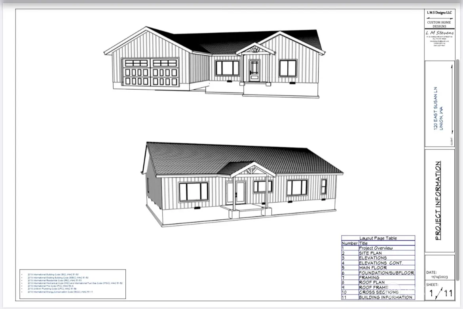Click the L M S Designs LLC title
The image size is (463, 309).
439,13
